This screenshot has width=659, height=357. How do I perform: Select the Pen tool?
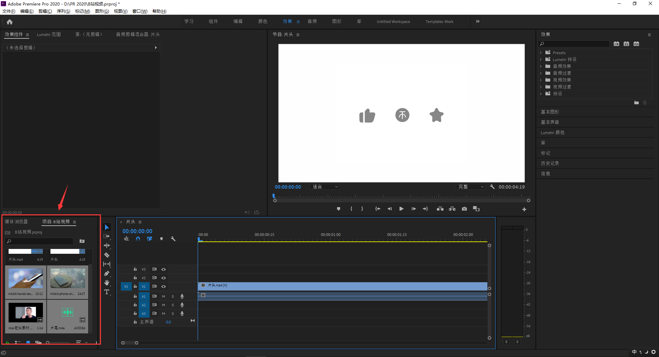107,273
